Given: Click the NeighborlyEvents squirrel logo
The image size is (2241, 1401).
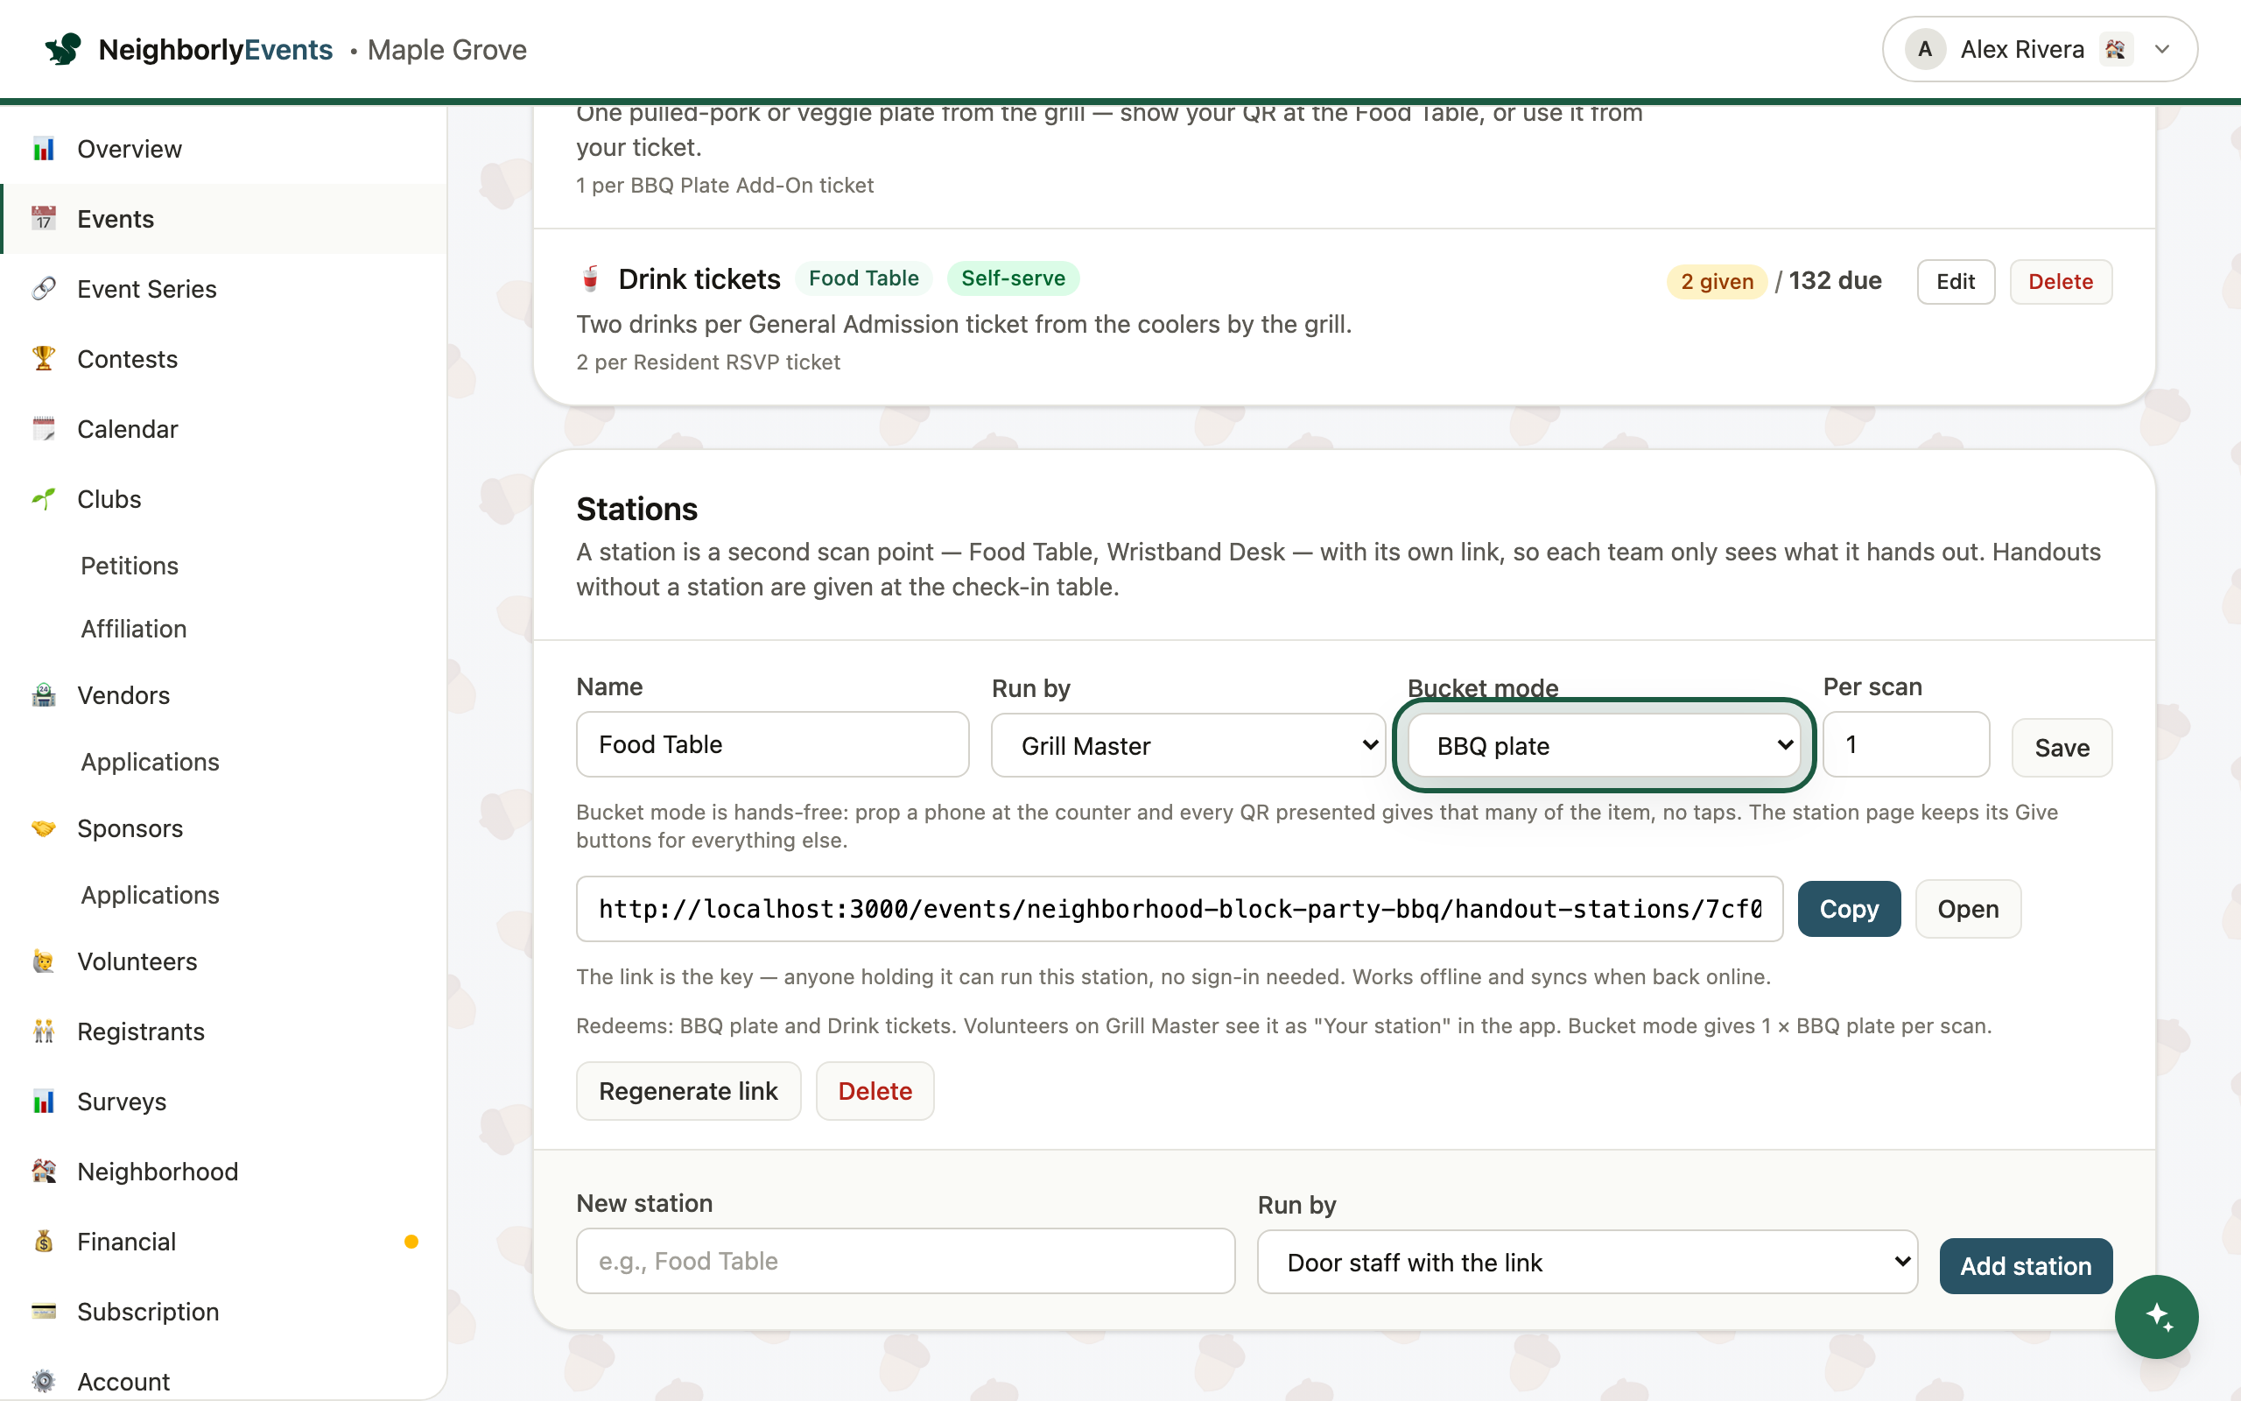Looking at the screenshot, I should [x=63, y=49].
